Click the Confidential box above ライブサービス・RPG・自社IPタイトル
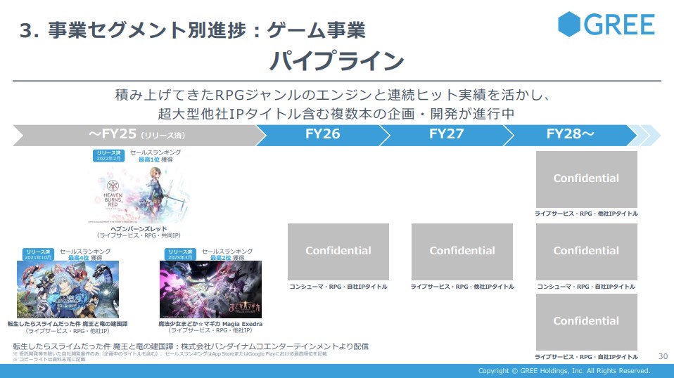Viewport: 674px width, 378px height. tap(586, 322)
